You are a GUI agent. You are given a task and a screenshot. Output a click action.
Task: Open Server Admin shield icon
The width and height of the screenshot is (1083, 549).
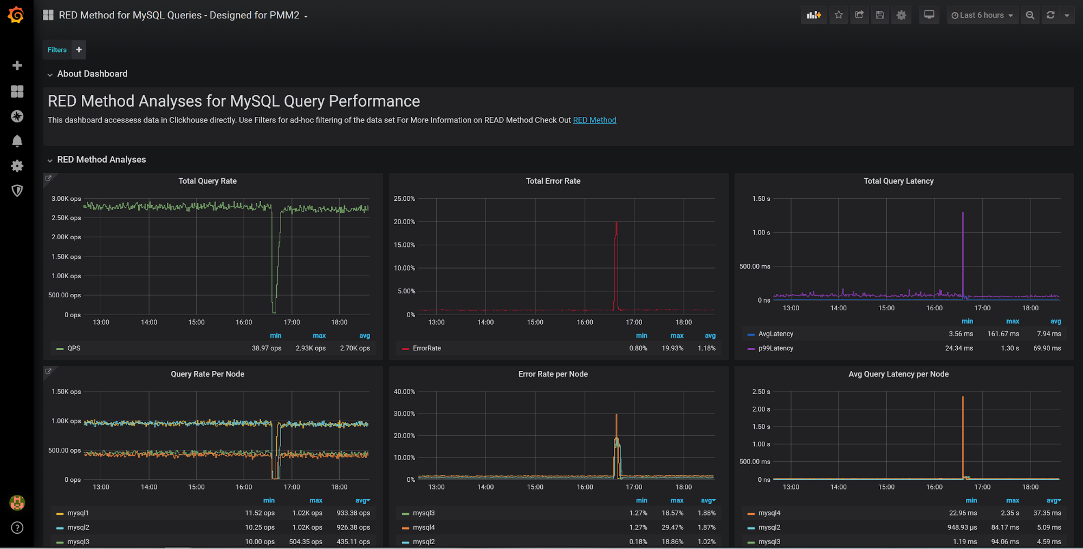(17, 191)
